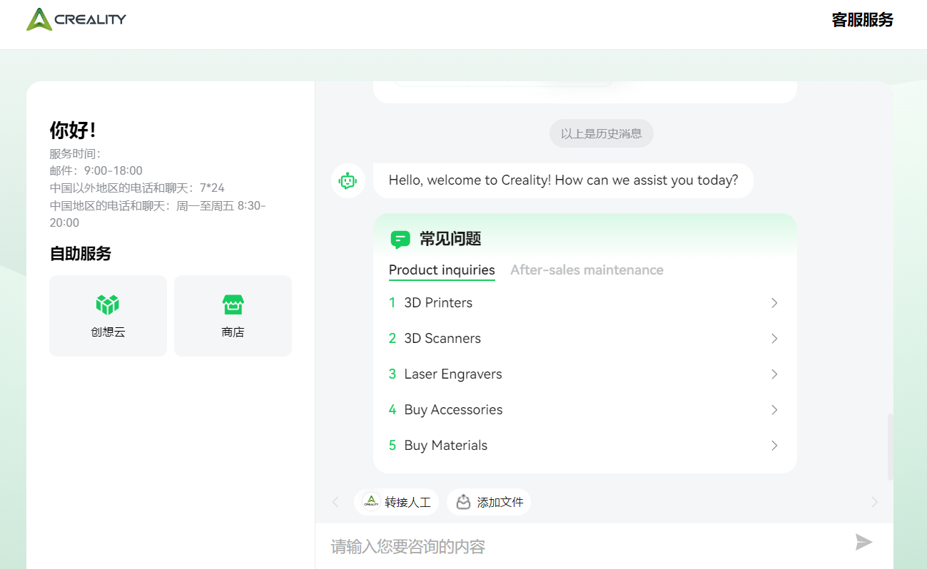Open the 创想云 cloud icon card
This screenshot has width=927, height=569.
tap(108, 315)
